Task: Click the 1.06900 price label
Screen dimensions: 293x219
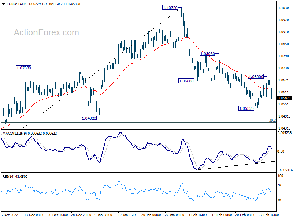Action: point(256,77)
